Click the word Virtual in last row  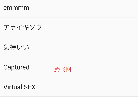pyautogui.click(x=13, y=87)
